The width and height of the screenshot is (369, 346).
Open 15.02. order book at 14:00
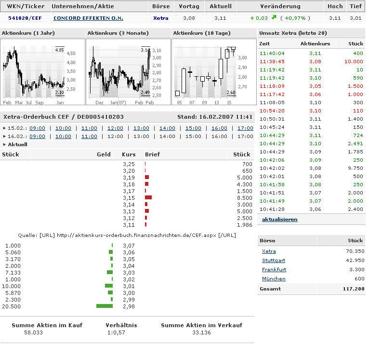point(167,128)
